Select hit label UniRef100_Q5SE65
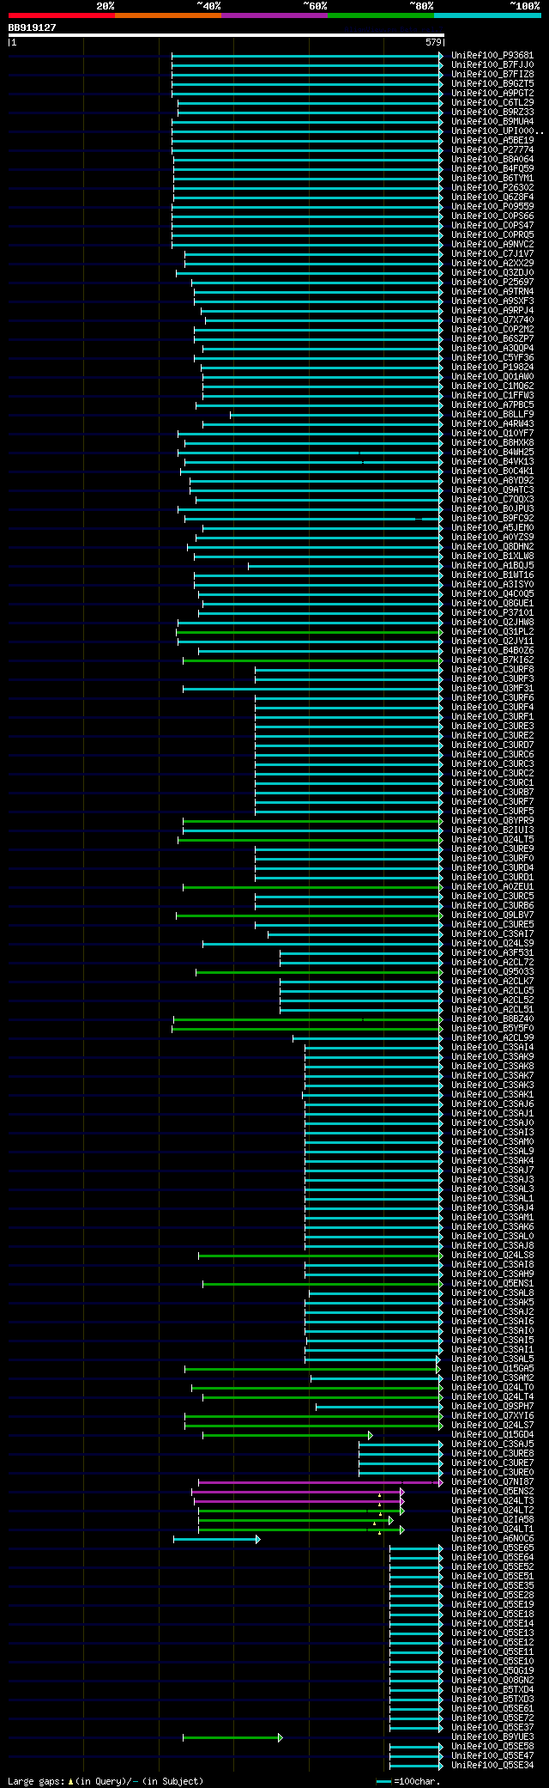This screenshot has width=549, height=1788. tap(492, 1548)
